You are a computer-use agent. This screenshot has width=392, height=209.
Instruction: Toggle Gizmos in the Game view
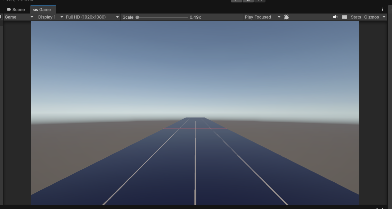tap(371, 17)
